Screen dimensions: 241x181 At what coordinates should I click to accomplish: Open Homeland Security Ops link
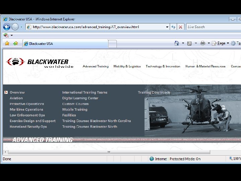click(28, 127)
